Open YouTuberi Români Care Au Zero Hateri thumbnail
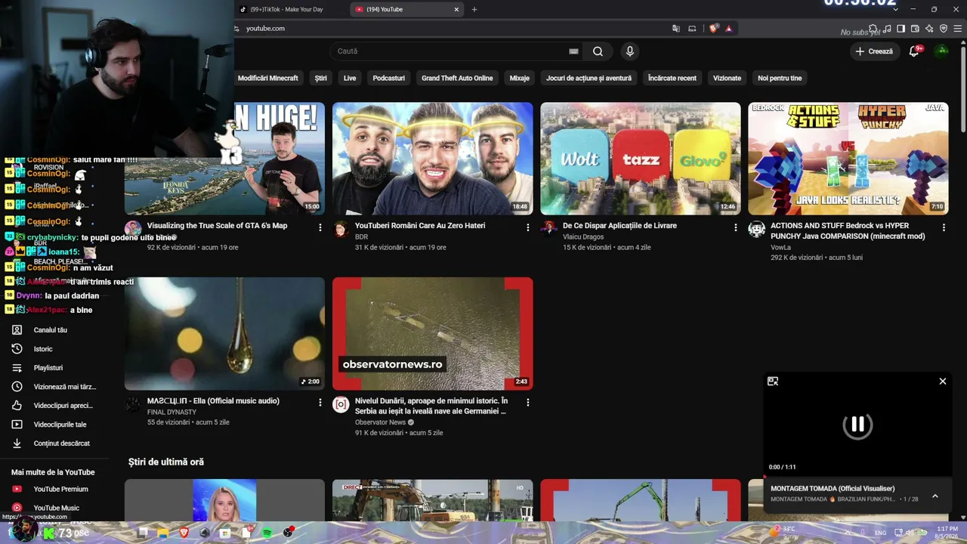This screenshot has height=544, width=967. (433, 159)
